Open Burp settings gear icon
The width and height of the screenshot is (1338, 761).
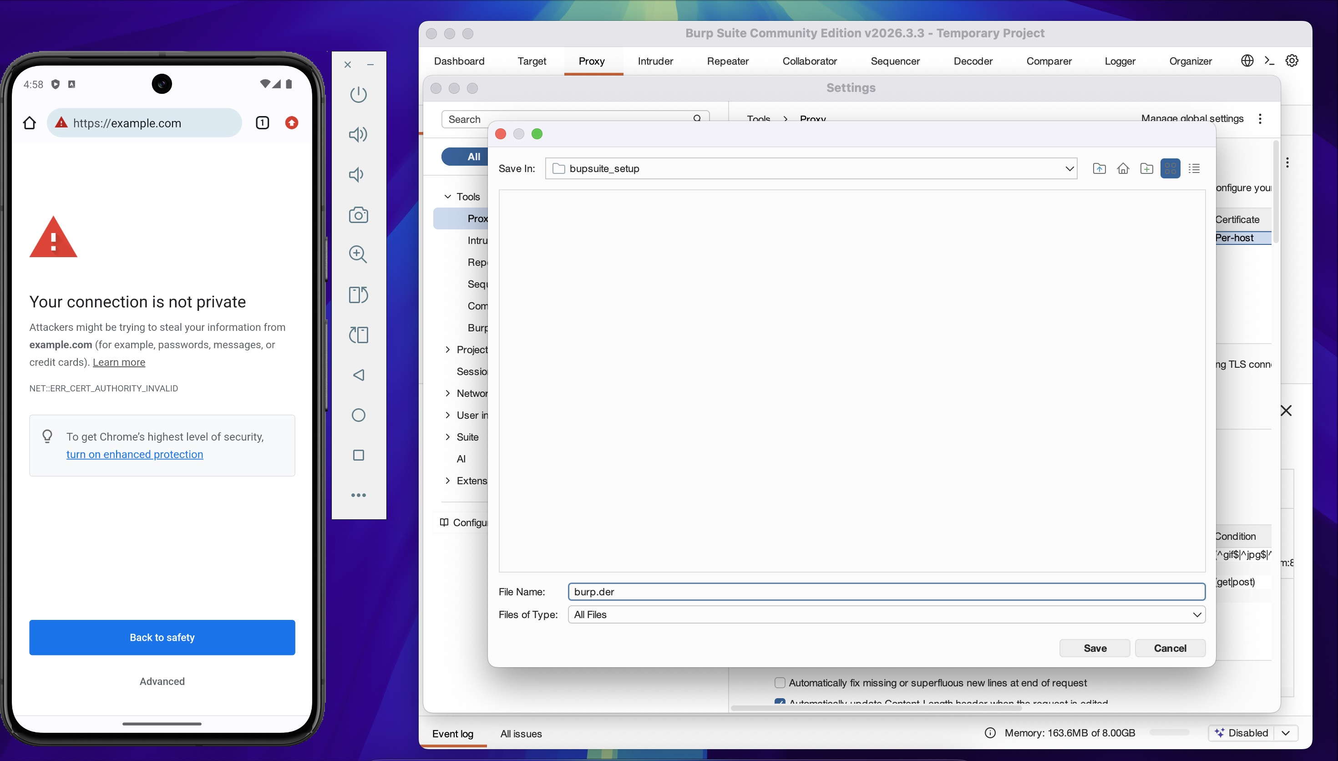tap(1292, 61)
